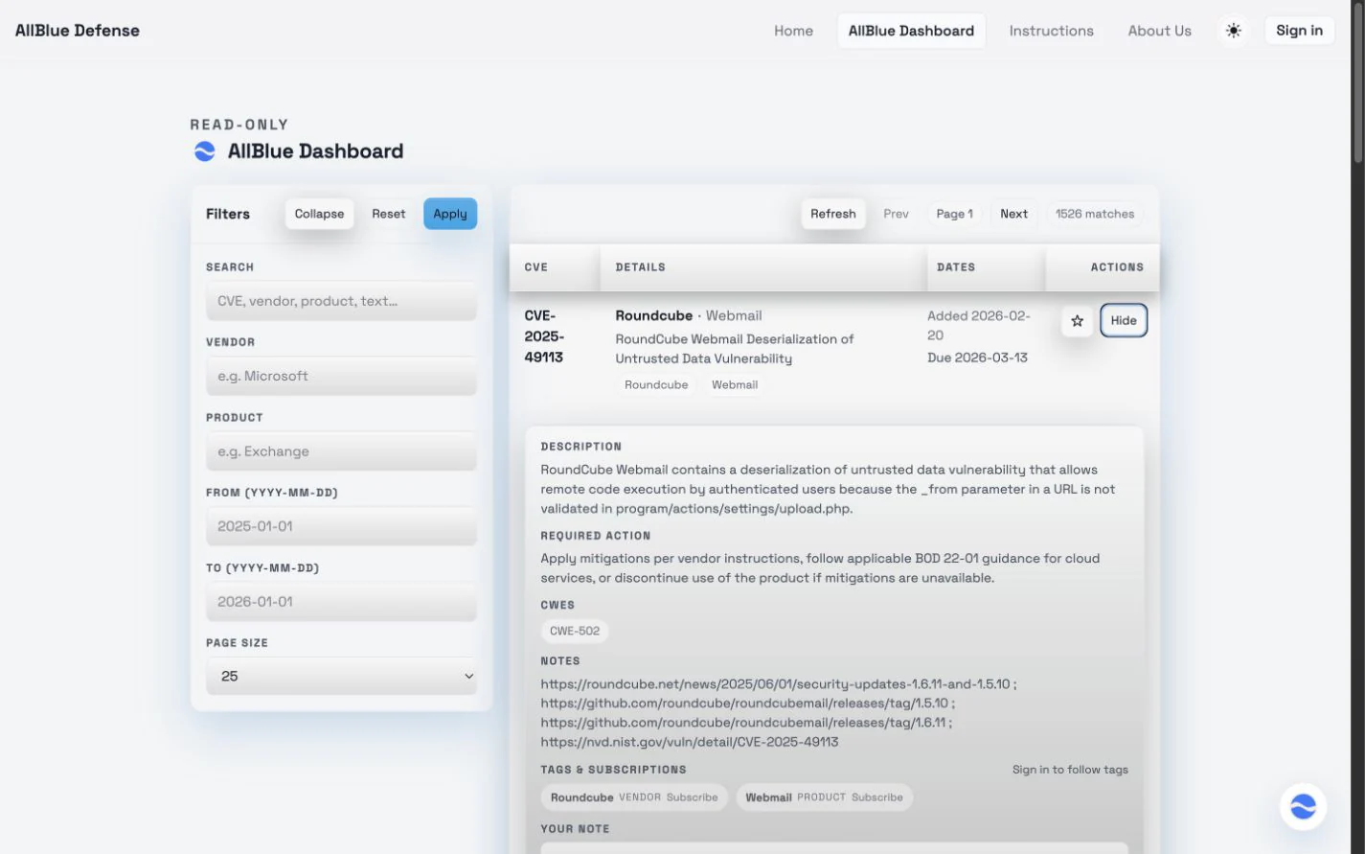Focus the Search text field
This screenshot has width=1365, height=854.
(x=341, y=301)
